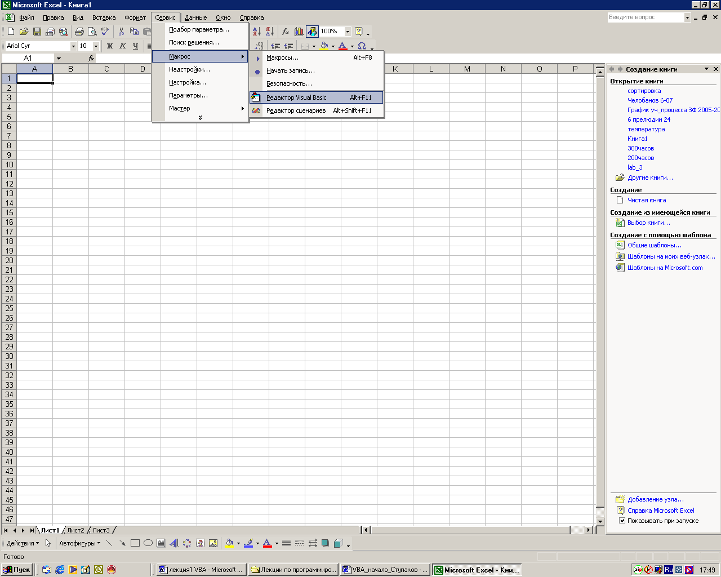Click 'Общие шаблоны...' link

[x=655, y=245]
